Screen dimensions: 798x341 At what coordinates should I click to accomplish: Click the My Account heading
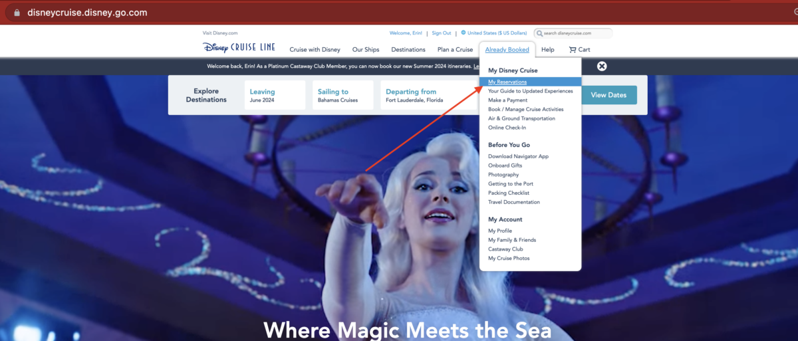click(x=505, y=219)
